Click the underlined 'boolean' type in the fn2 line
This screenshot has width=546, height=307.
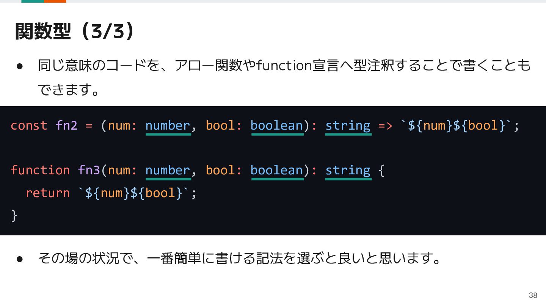pyautogui.click(x=277, y=126)
